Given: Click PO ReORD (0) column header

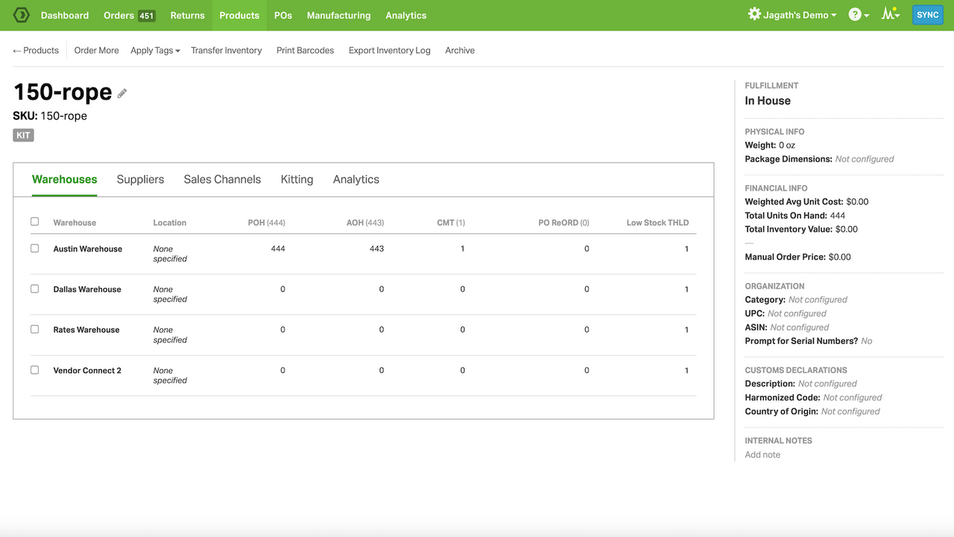Looking at the screenshot, I should pos(564,222).
